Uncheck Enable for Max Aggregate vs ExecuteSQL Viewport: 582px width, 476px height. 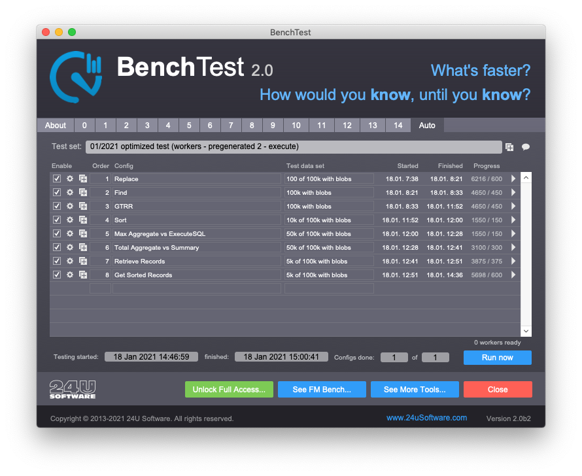point(57,233)
